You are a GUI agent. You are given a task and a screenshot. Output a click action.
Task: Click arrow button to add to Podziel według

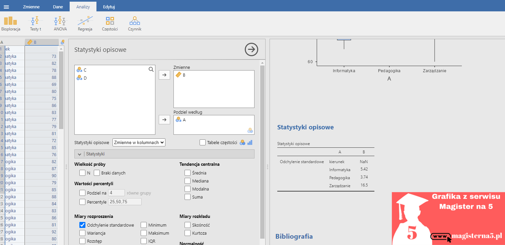tap(164, 120)
